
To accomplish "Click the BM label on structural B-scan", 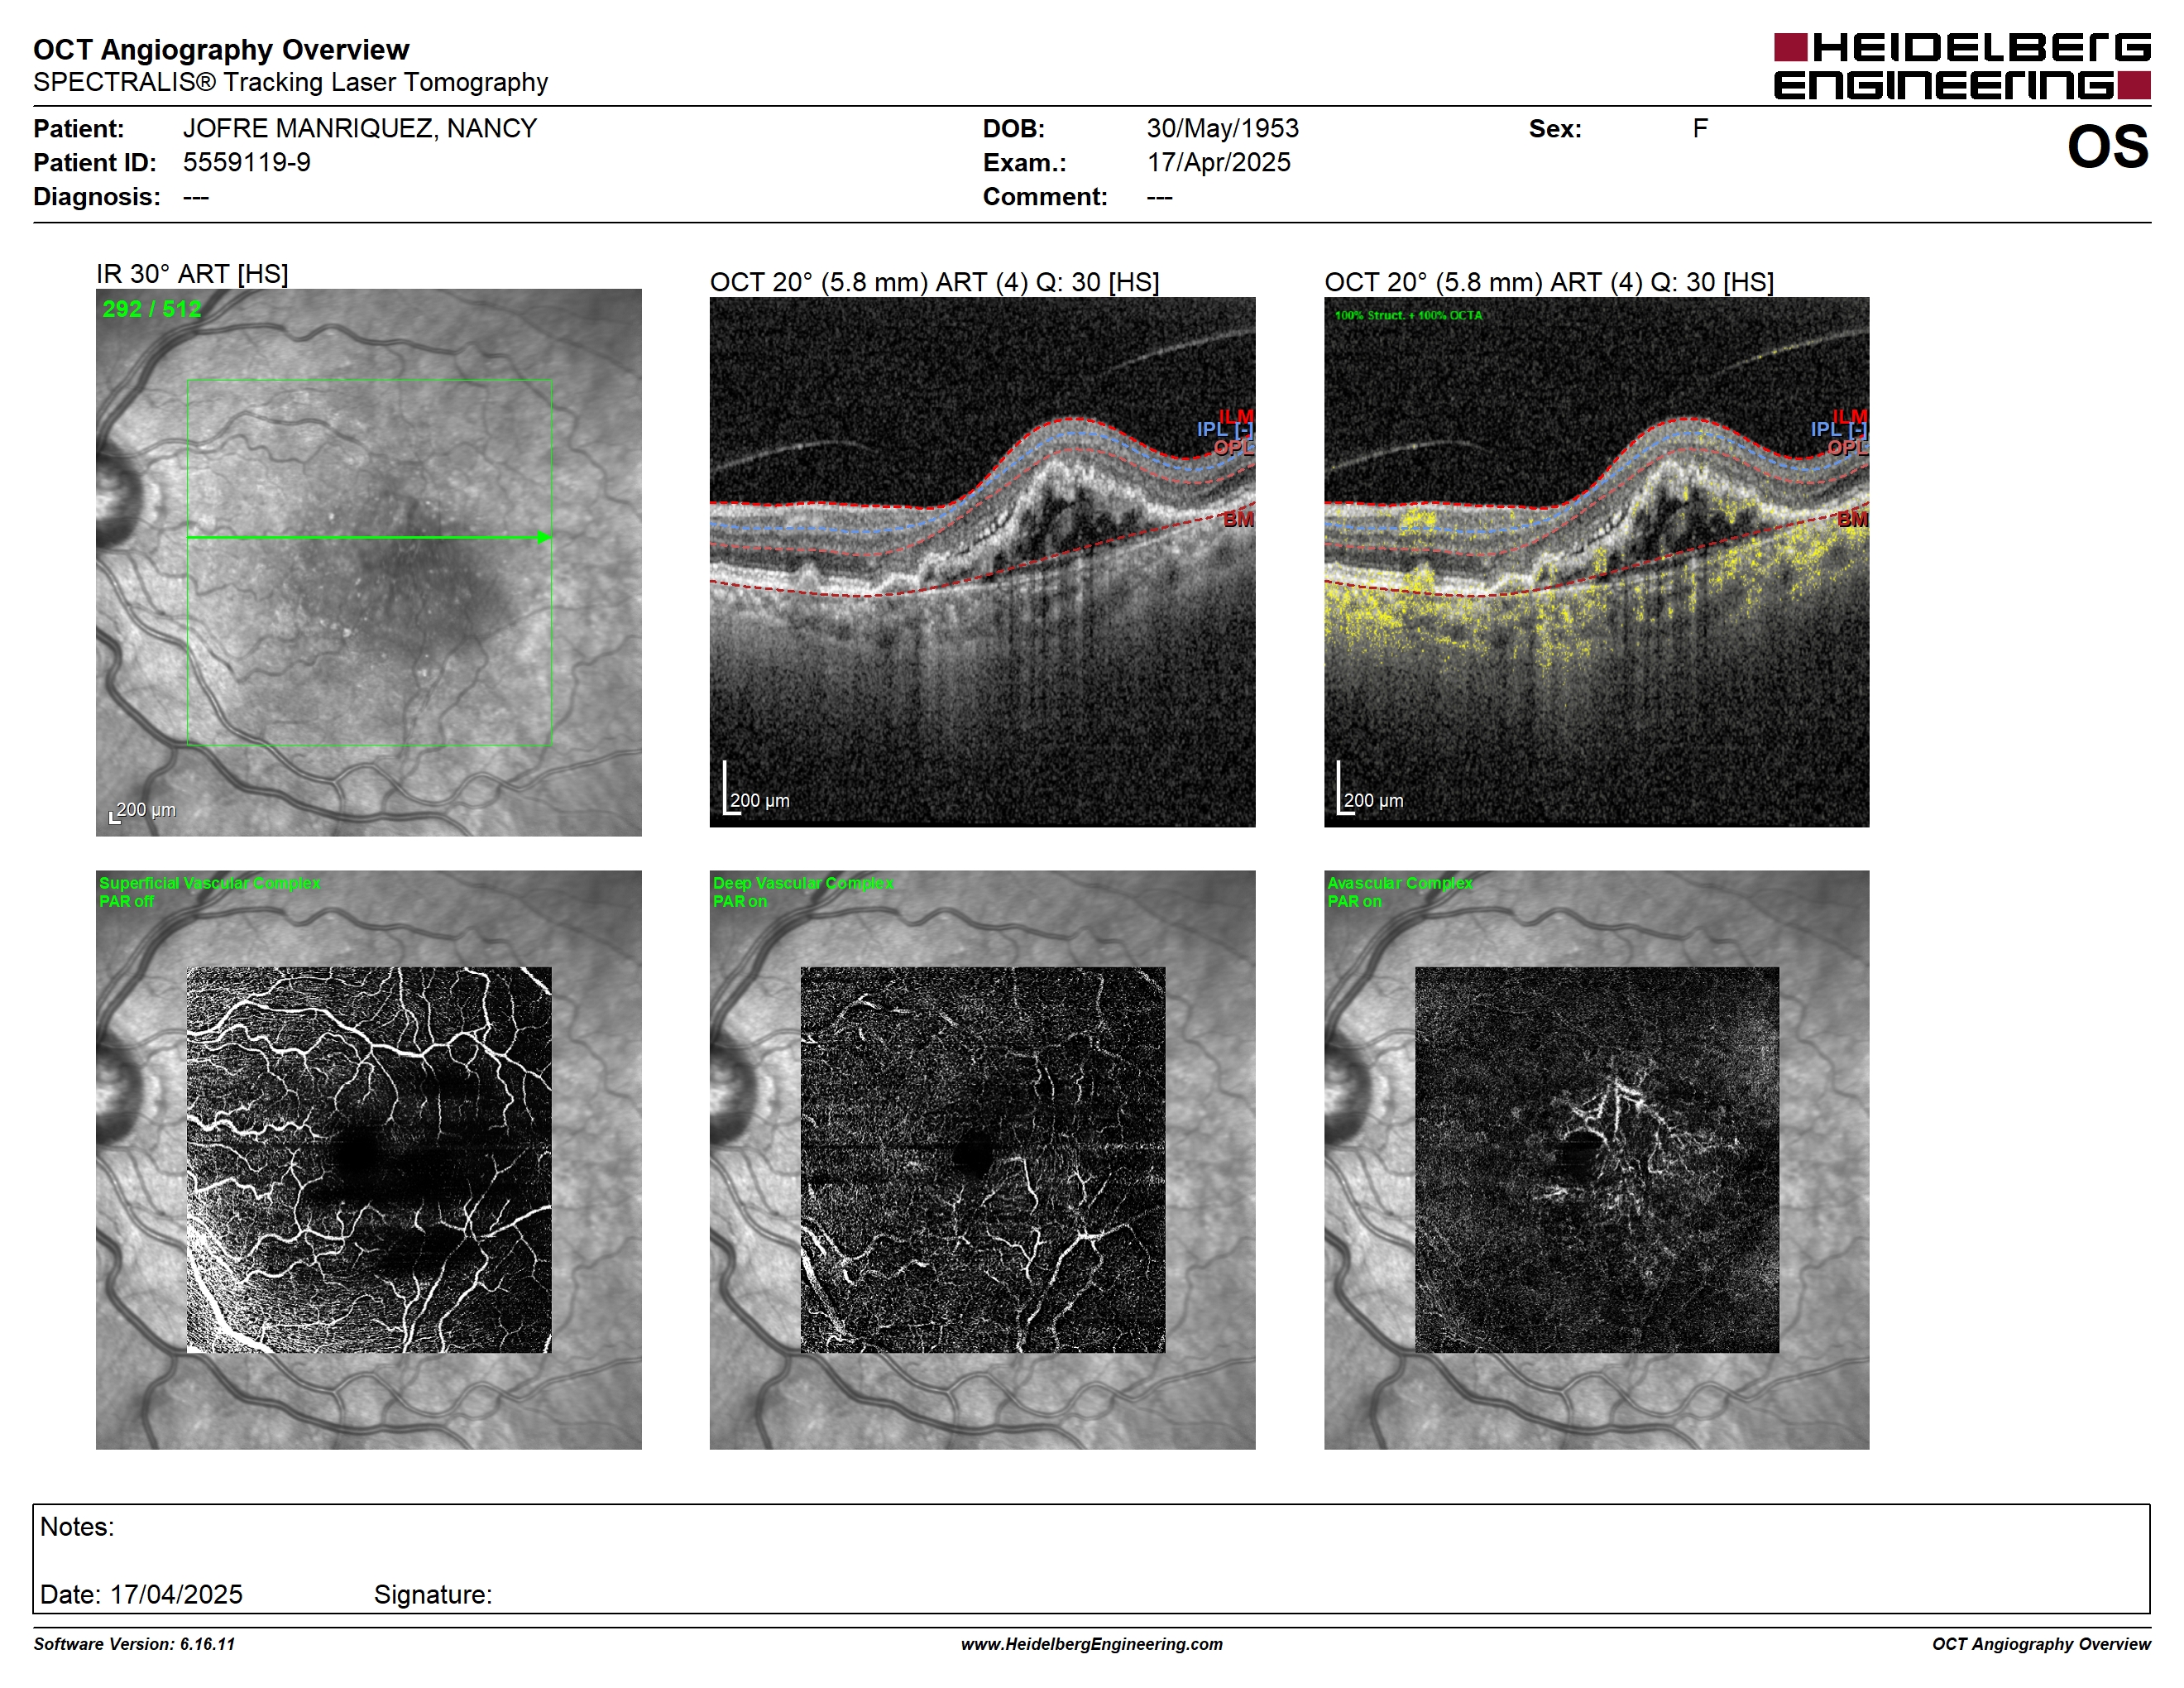I will [1238, 519].
